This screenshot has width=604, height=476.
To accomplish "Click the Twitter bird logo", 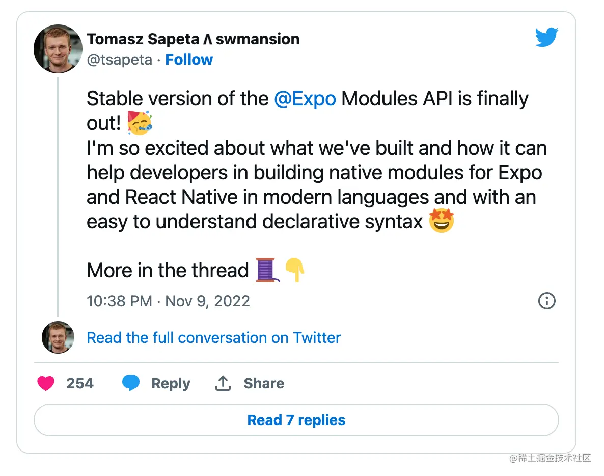I will 546,38.
